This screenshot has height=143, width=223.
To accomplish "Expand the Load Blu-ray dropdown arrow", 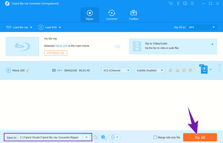I will [31, 27].
